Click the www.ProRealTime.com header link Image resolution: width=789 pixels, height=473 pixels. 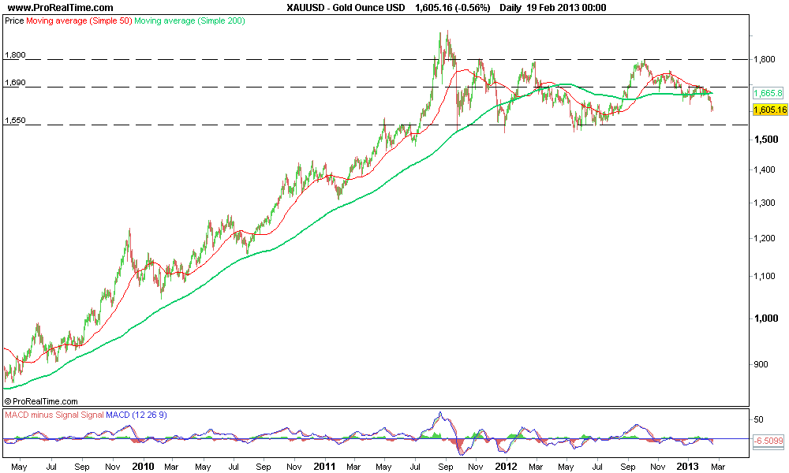coord(61,8)
